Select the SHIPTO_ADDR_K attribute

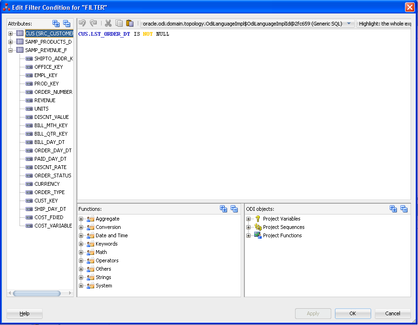pyautogui.click(x=53, y=58)
